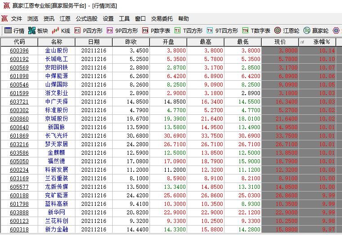Open the P数字表 tool
This screenshot has height=235, width=342.
click(x=156, y=30)
